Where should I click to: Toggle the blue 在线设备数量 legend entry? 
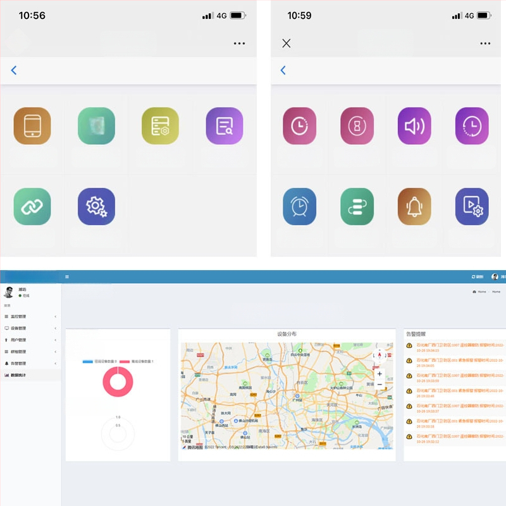100,361
